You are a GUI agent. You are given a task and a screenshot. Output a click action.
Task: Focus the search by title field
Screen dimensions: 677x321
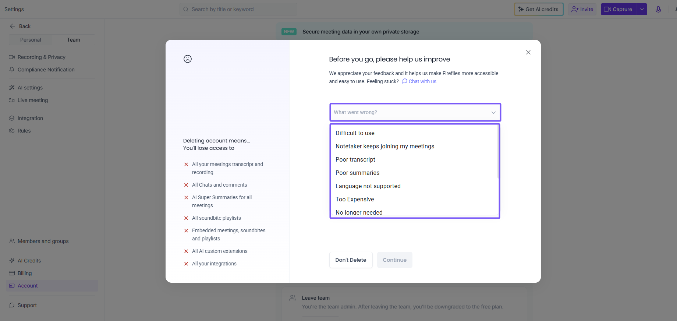tap(243, 9)
